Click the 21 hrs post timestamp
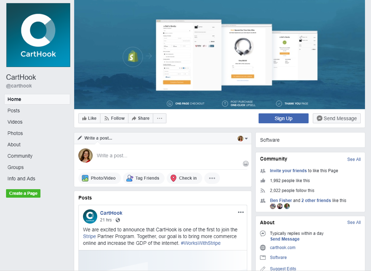 [x=106, y=220]
